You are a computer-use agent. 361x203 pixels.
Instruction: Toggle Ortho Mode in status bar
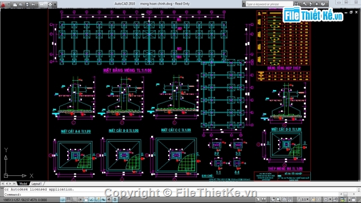(74, 200)
